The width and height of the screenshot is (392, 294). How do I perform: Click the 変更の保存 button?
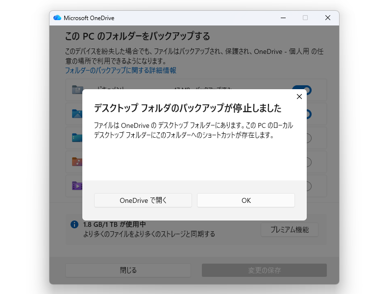click(x=264, y=270)
